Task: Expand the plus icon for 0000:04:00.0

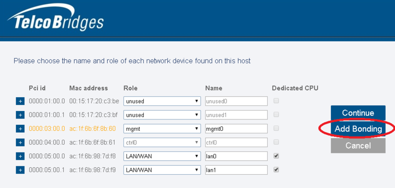Action: [20, 143]
